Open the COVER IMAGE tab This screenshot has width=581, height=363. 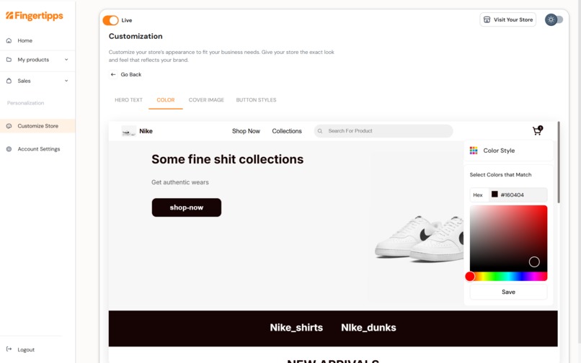206,100
